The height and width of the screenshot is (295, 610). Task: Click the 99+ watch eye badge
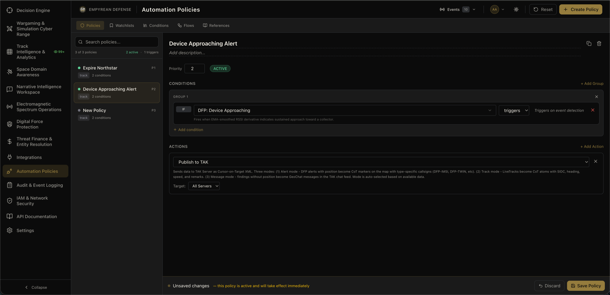click(x=59, y=52)
